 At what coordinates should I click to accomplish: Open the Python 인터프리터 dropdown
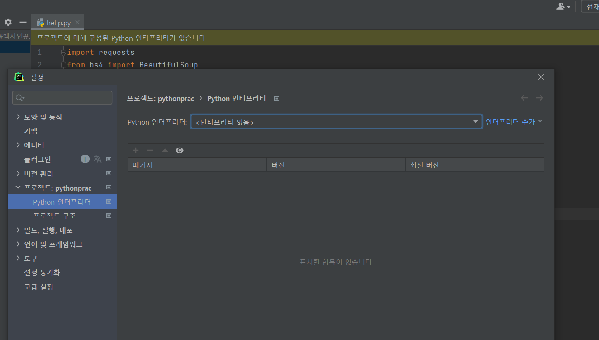tap(337, 122)
